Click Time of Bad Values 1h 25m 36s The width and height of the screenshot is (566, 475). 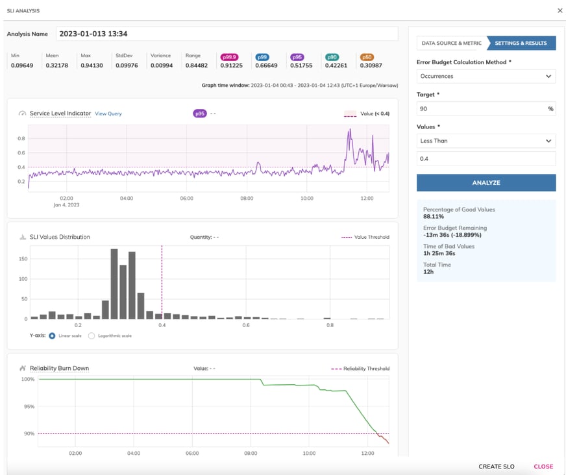click(439, 253)
